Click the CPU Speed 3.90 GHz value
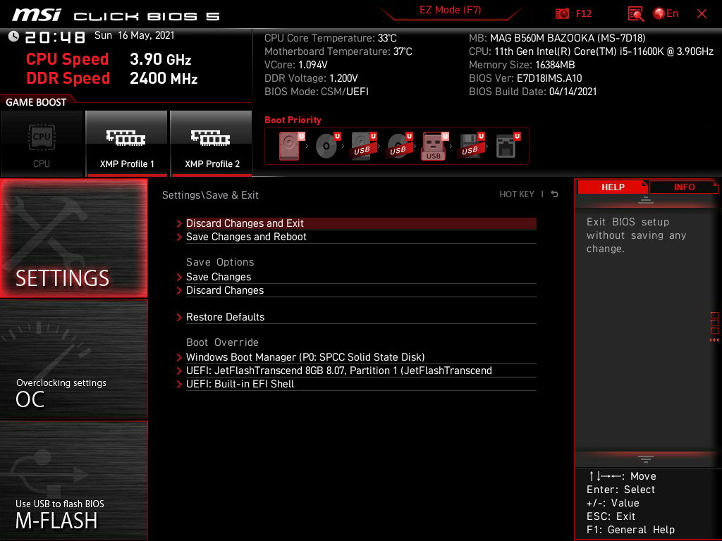The width and height of the screenshot is (722, 541). (160, 59)
